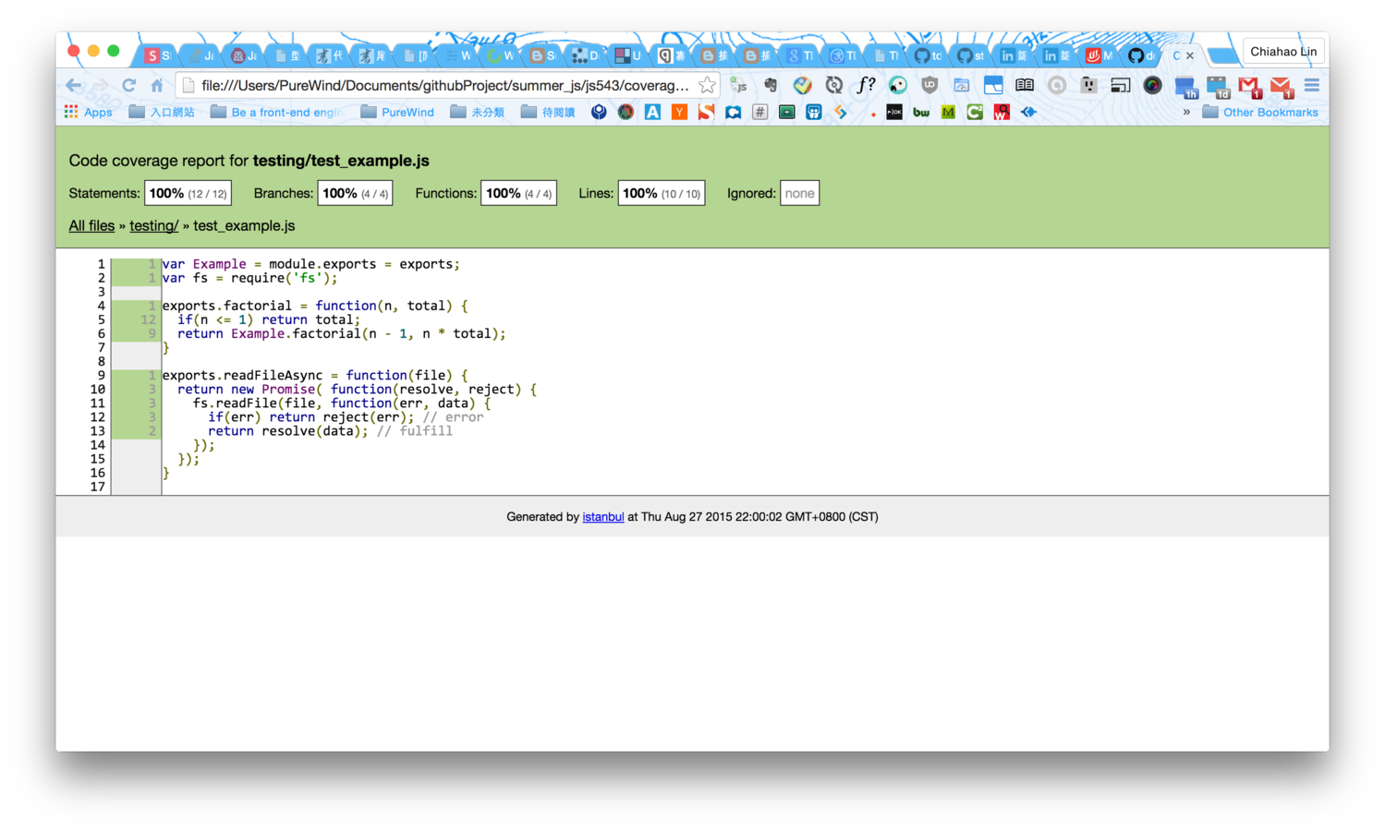Click the hit count 12 on line 5
Screen dimensions: 1385x831
click(x=148, y=319)
